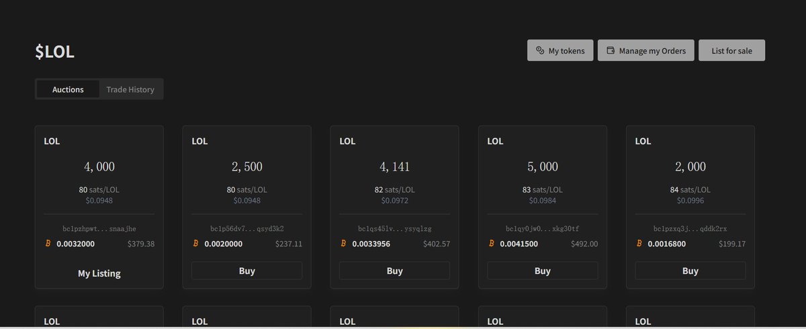
Task: Buy the 2,500 LOL listing
Action: click(247, 271)
